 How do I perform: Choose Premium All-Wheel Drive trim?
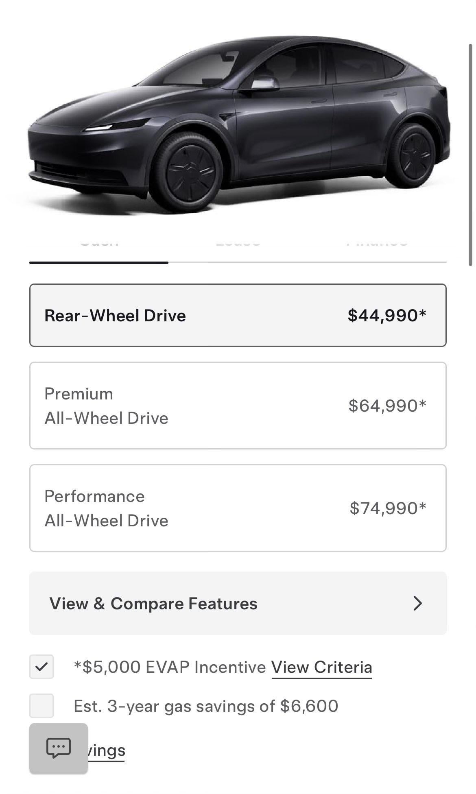click(x=238, y=406)
